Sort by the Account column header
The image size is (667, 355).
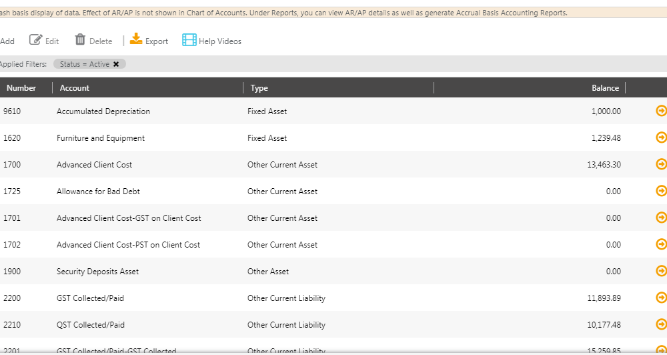point(75,88)
